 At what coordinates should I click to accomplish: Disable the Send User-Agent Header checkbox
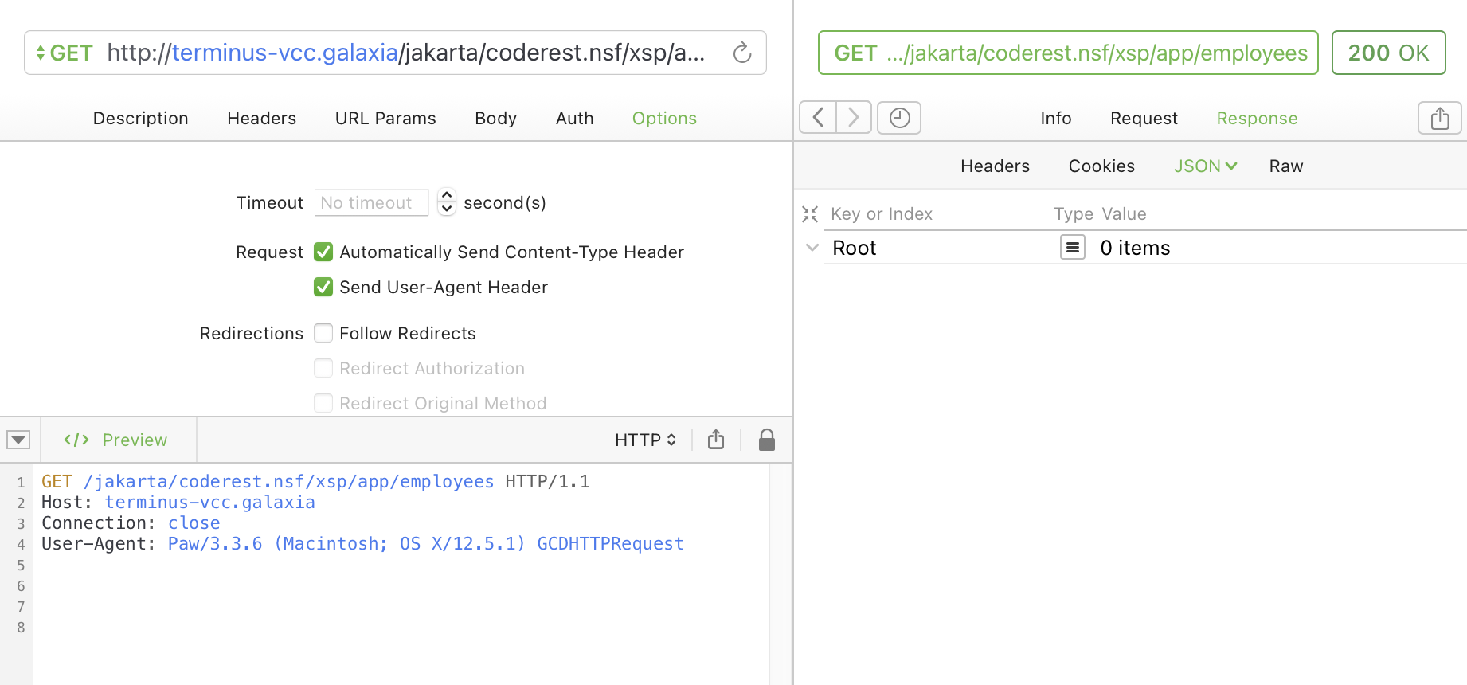point(323,288)
